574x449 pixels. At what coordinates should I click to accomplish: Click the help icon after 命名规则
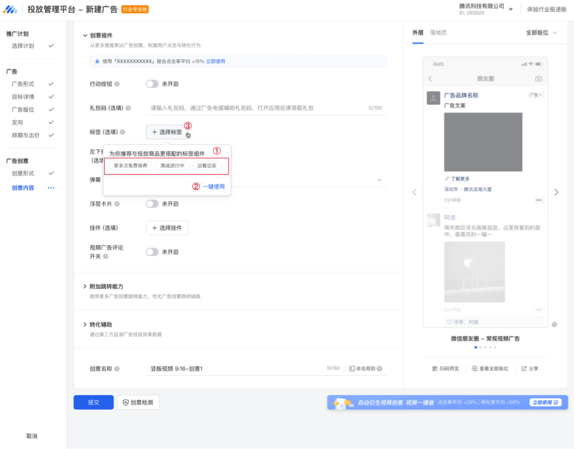(379, 368)
